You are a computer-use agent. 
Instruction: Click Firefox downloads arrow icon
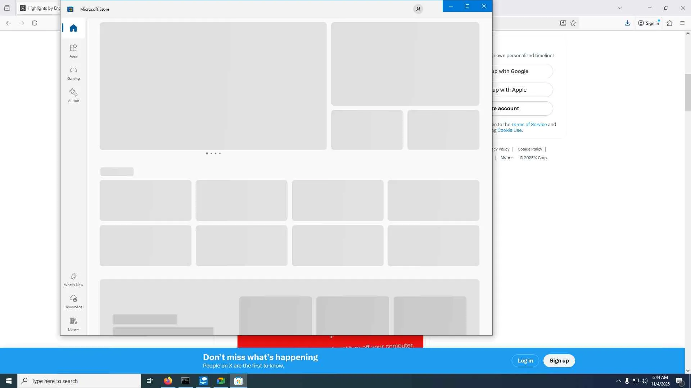click(x=627, y=23)
